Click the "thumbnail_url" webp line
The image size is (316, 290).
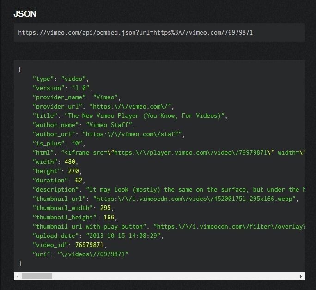point(166,199)
